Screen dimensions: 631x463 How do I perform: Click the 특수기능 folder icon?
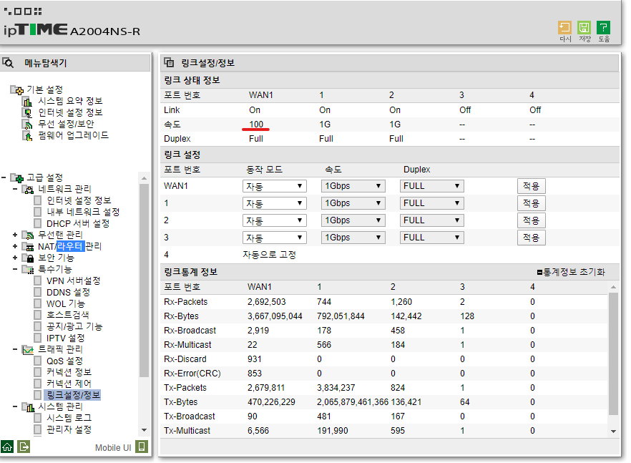coord(28,269)
